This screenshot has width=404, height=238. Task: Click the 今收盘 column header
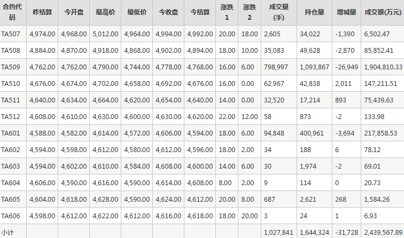tap(168, 12)
